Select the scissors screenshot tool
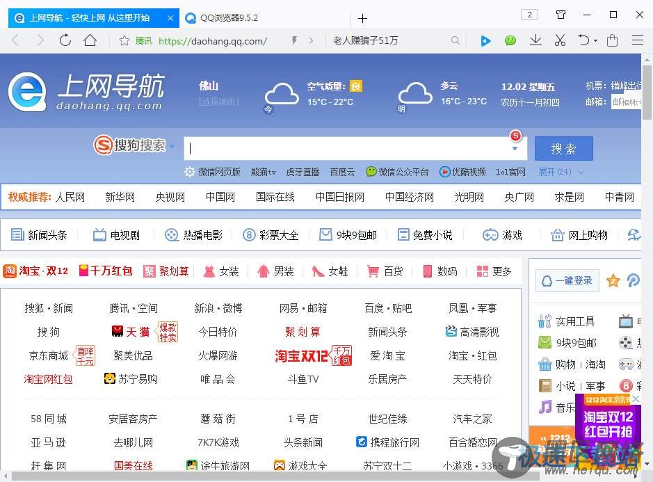The image size is (653, 482). click(x=560, y=40)
